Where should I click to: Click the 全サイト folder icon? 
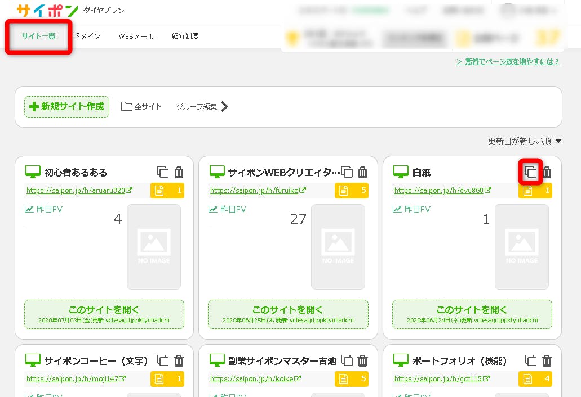click(x=127, y=106)
